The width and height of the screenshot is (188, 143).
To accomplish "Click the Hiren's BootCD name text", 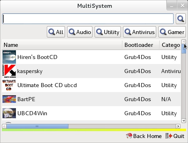I will [37, 57].
